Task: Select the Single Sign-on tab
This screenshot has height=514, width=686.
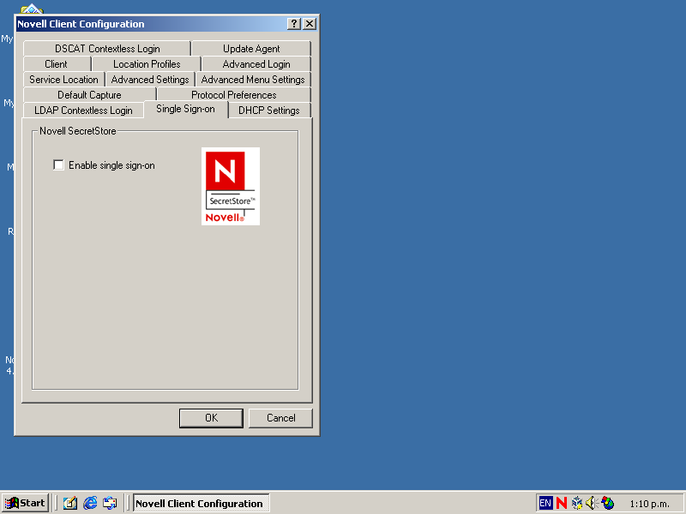Action: (185, 109)
